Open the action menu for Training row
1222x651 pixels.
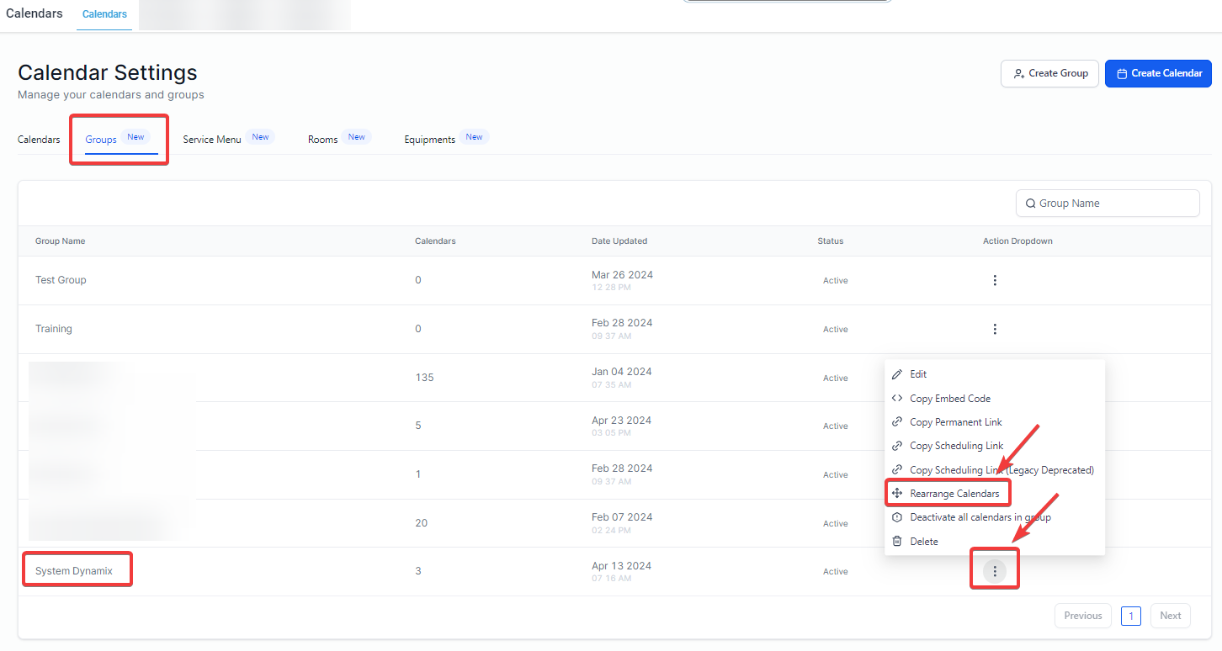(995, 329)
